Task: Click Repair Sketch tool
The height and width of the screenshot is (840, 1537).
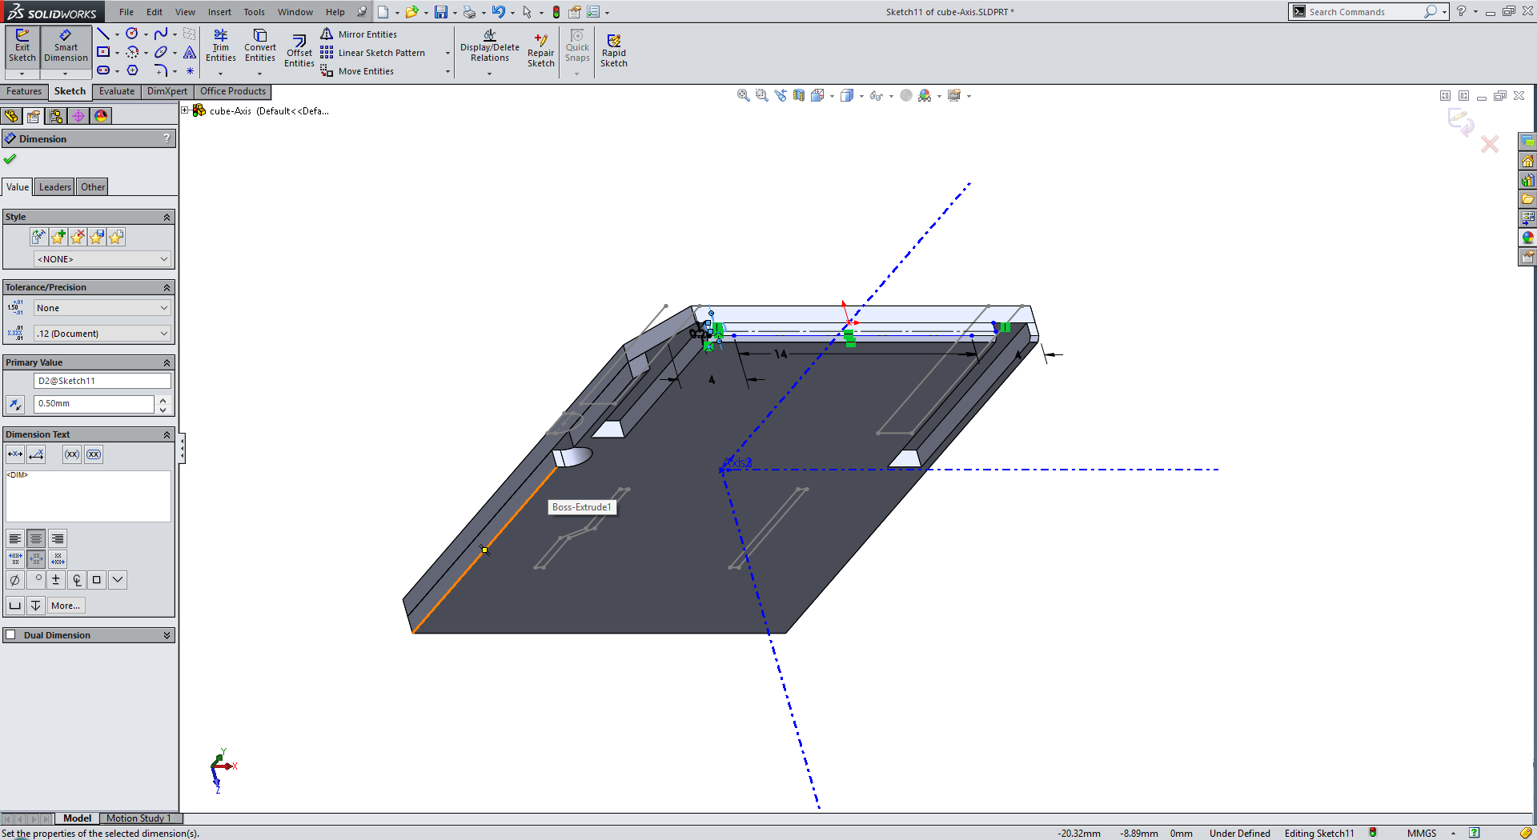Action: [541, 51]
